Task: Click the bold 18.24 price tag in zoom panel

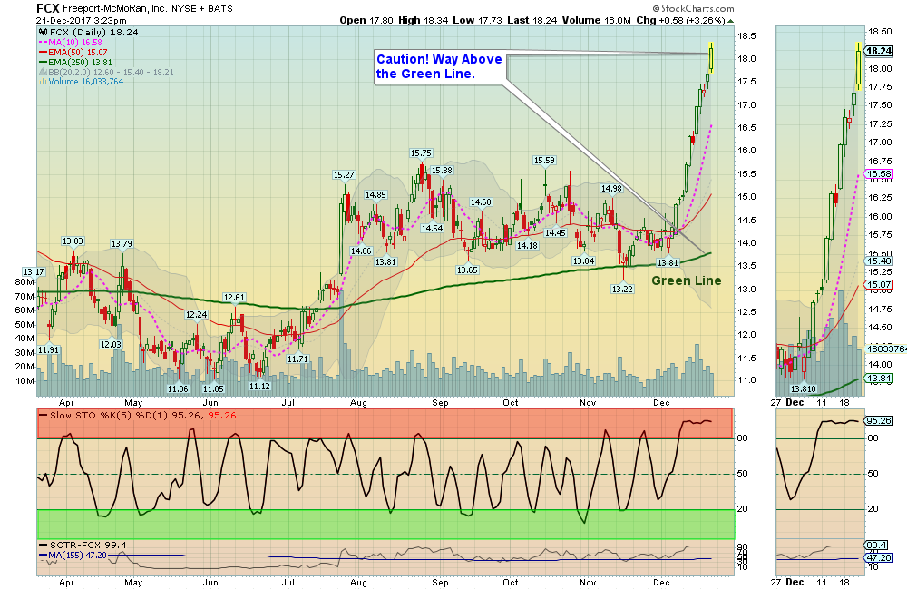Action: tap(879, 51)
